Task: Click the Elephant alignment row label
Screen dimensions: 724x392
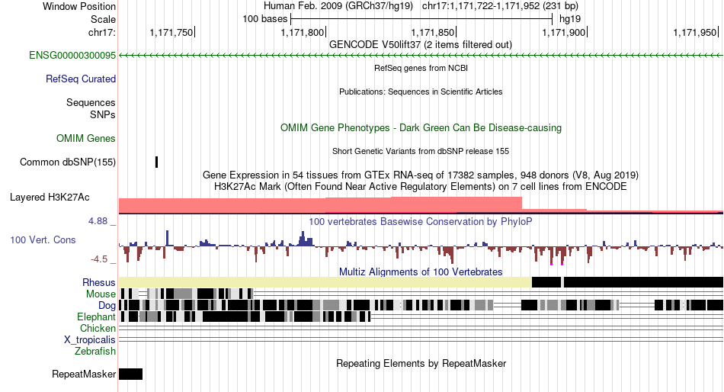Action: click(96, 317)
